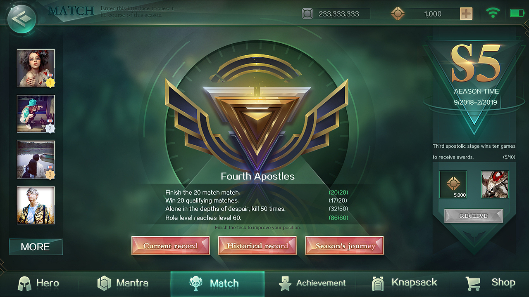Tap the plus icon to add currency

466,14
